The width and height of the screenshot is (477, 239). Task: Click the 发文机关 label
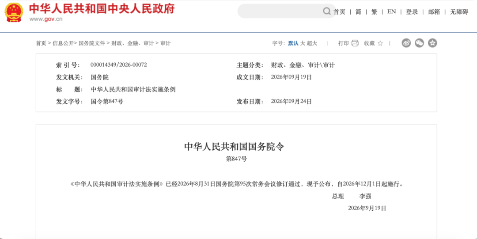70,77
